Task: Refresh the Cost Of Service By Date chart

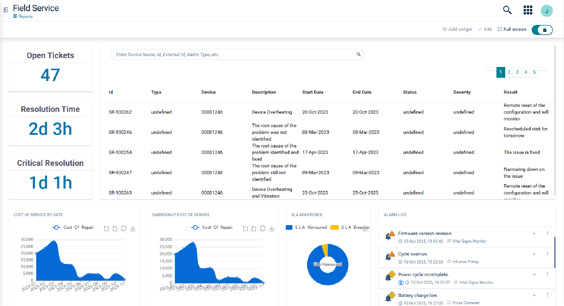Action: tap(124, 228)
